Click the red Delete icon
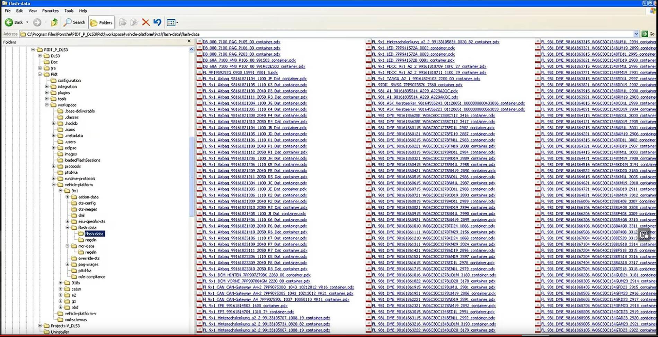658x337 pixels. (x=146, y=22)
